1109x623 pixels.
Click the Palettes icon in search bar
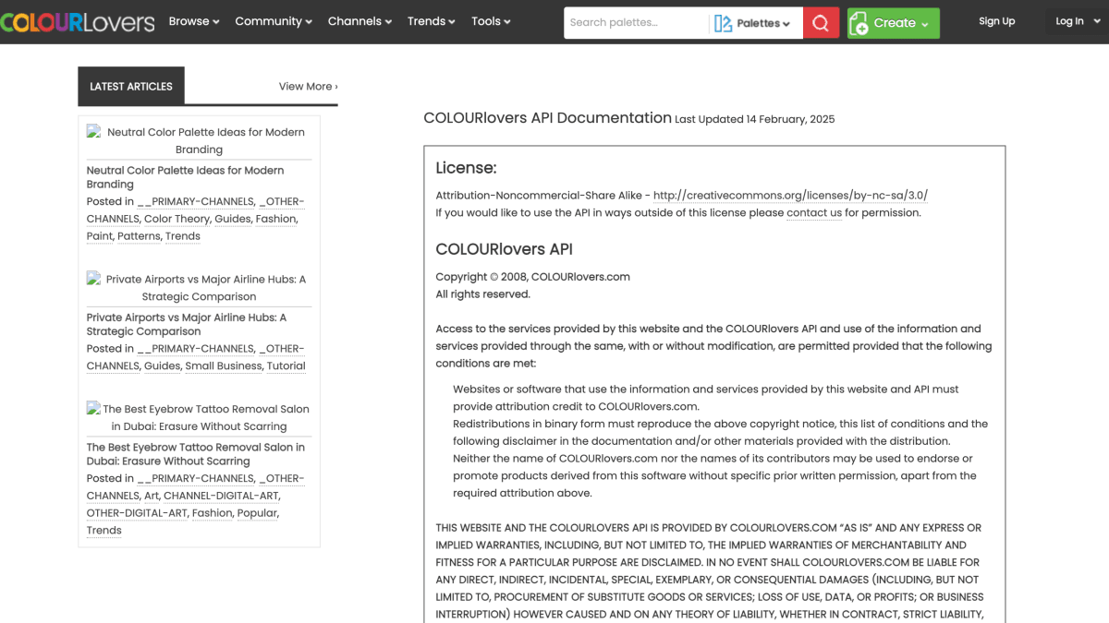[723, 23]
